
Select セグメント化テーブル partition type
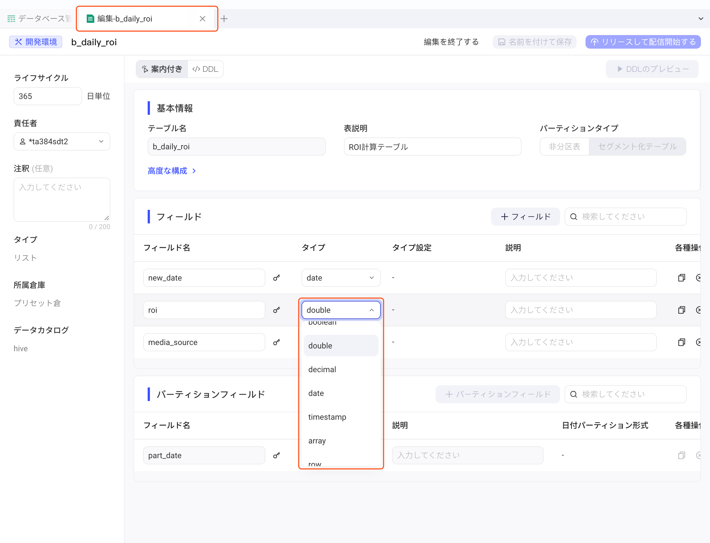[x=637, y=146]
